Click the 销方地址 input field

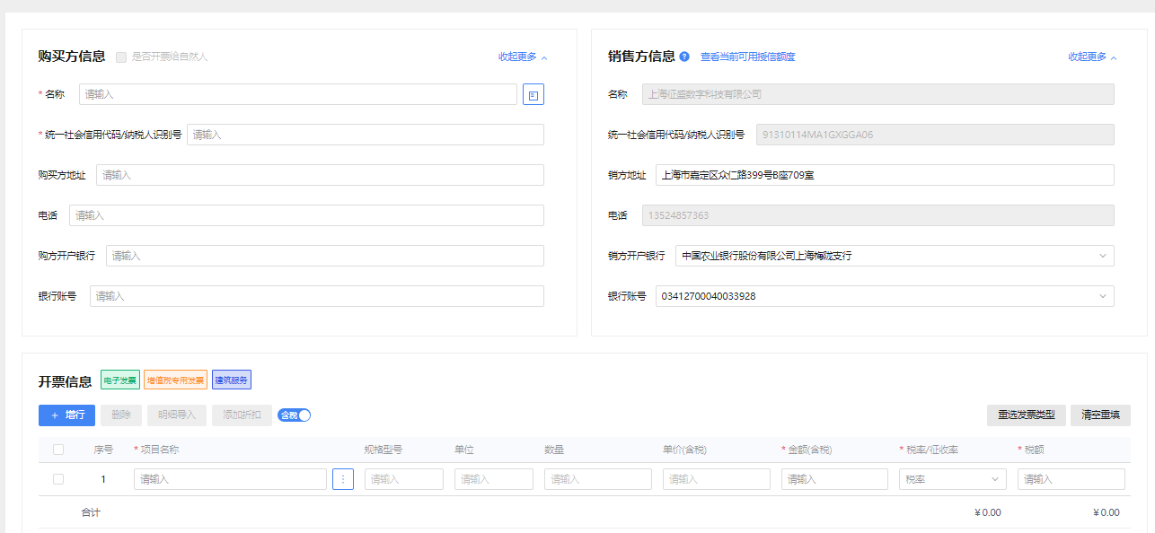885,175
